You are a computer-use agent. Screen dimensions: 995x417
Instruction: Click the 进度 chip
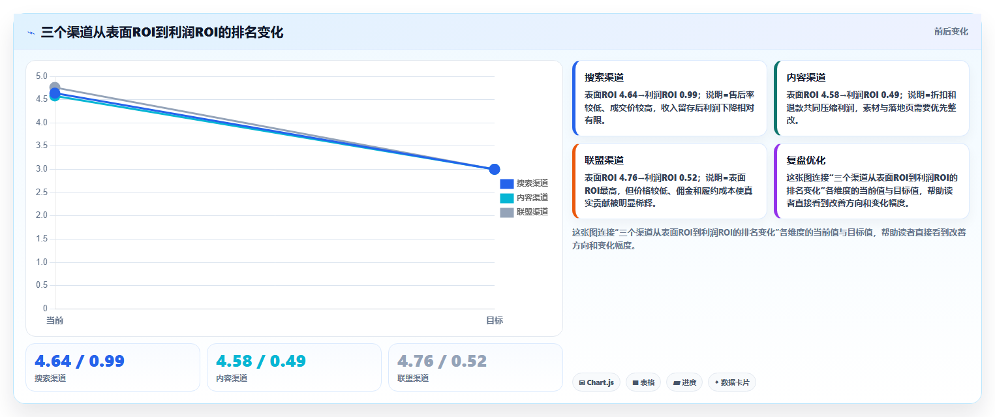pos(684,382)
